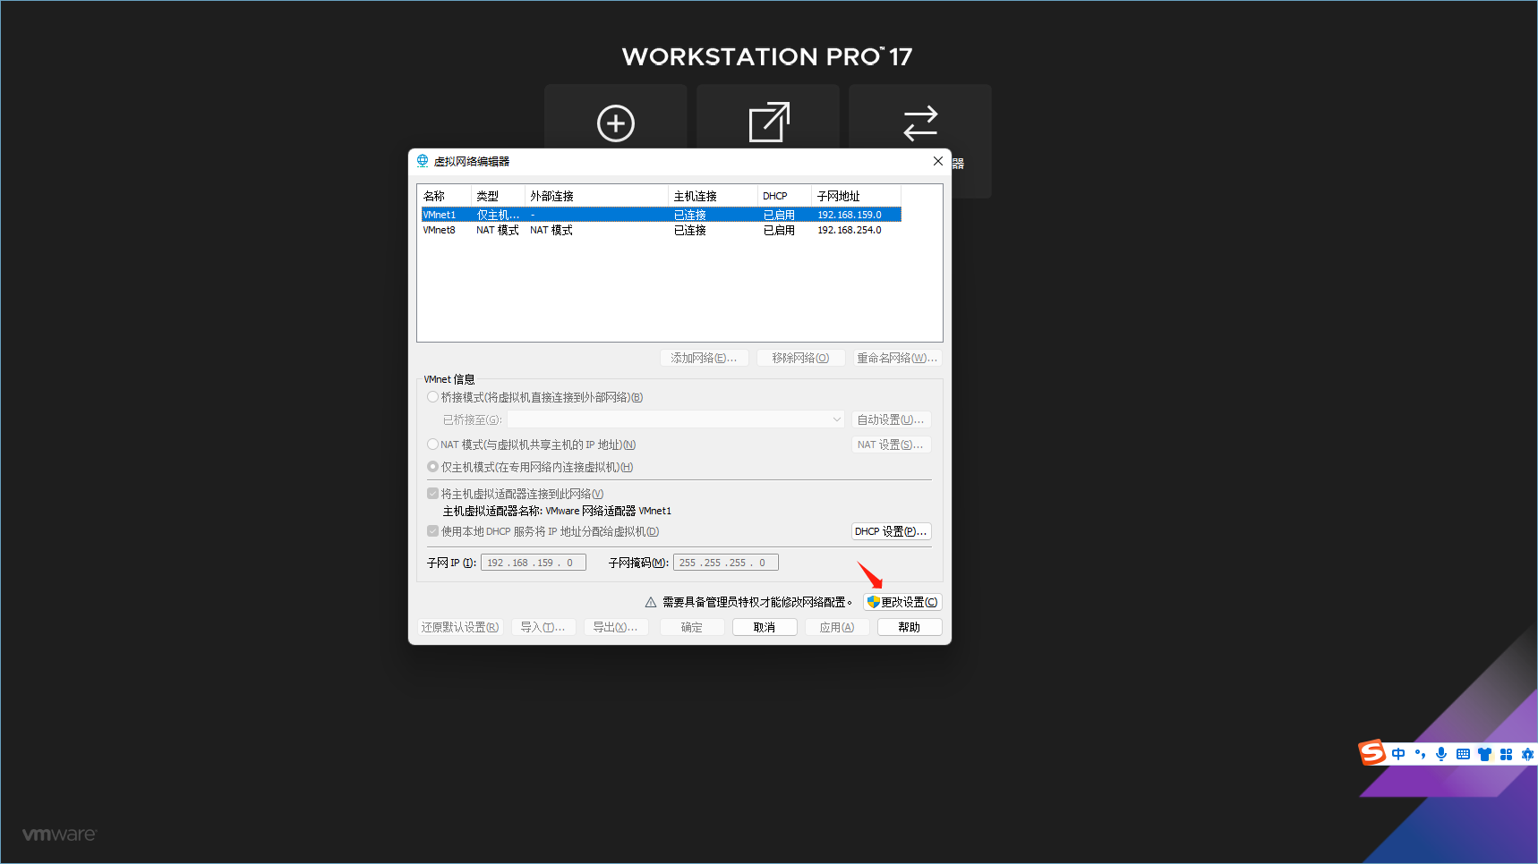
Task: Click the 应用 button
Action: [837, 627]
